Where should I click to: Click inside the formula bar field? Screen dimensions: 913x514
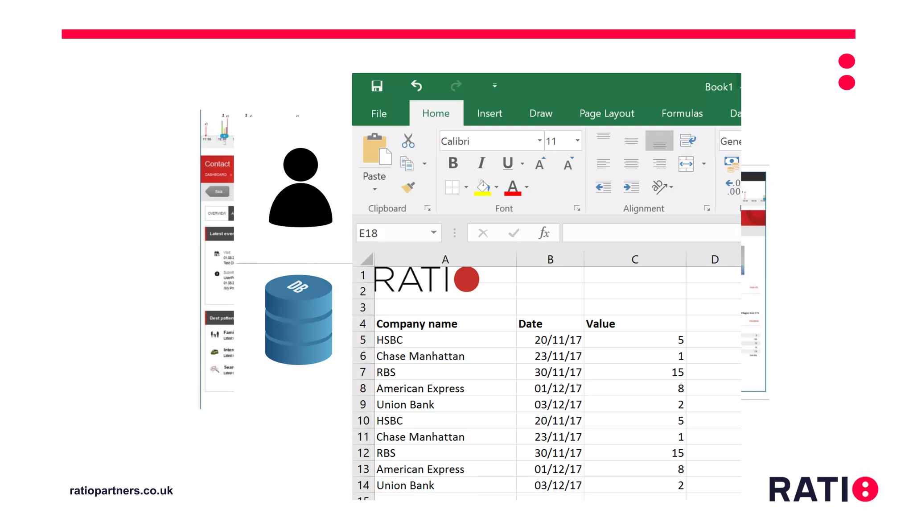point(651,233)
